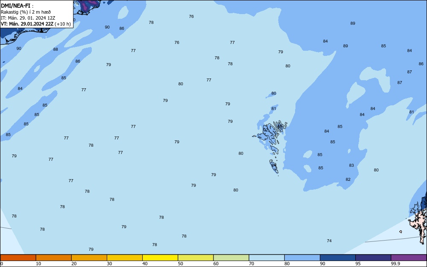Choose the 60–70 light green legend swatch

(231, 258)
